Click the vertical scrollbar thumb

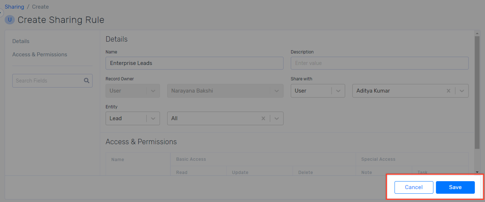[x=477, y=93]
